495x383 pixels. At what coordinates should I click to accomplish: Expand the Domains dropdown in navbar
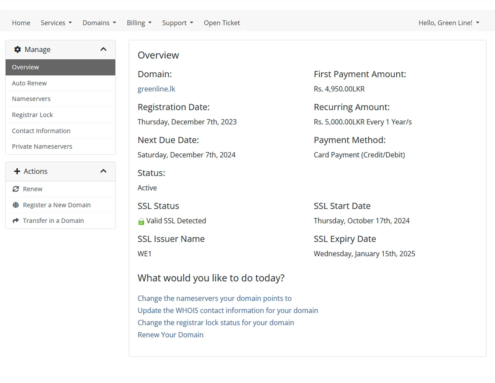(99, 23)
